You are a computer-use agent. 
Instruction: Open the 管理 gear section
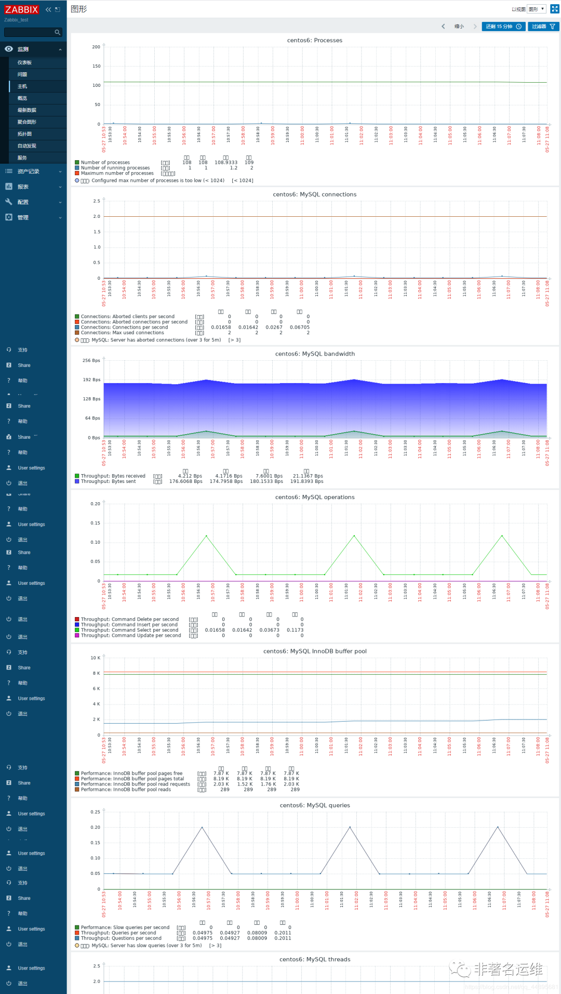[x=33, y=217]
